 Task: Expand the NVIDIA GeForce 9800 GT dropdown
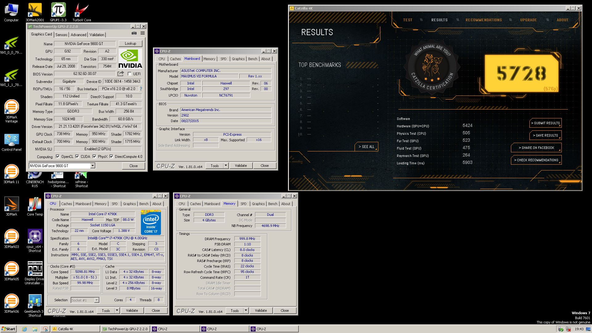click(x=92, y=166)
